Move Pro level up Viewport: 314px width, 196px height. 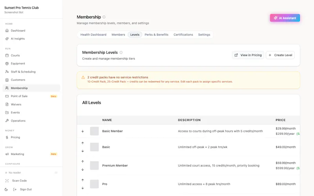click(x=82, y=180)
